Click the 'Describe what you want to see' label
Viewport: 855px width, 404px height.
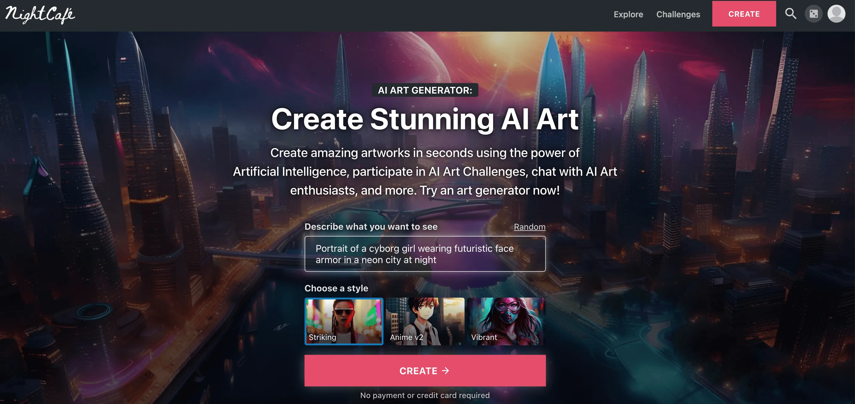click(x=371, y=227)
